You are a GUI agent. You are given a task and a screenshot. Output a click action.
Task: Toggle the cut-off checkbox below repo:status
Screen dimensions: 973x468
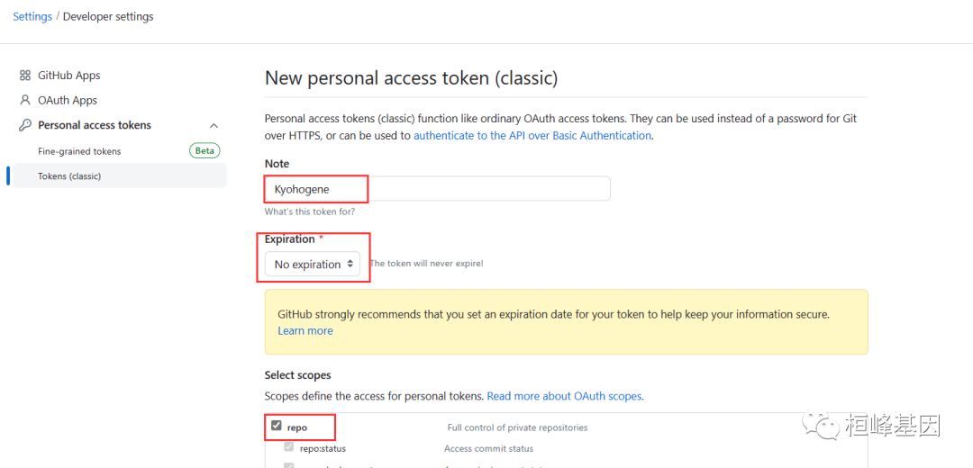click(x=289, y=464)
